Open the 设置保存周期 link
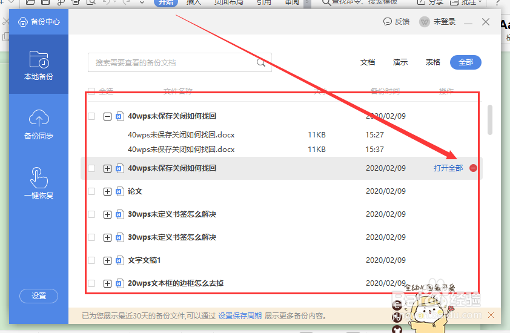This screenshot has width=510, height=333. 240,315
